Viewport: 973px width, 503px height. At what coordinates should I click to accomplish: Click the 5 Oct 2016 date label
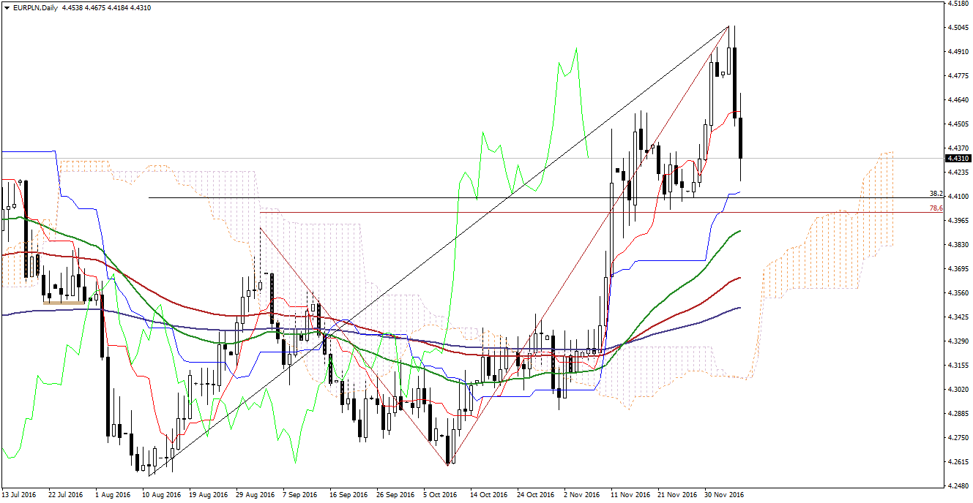[441, 495]
